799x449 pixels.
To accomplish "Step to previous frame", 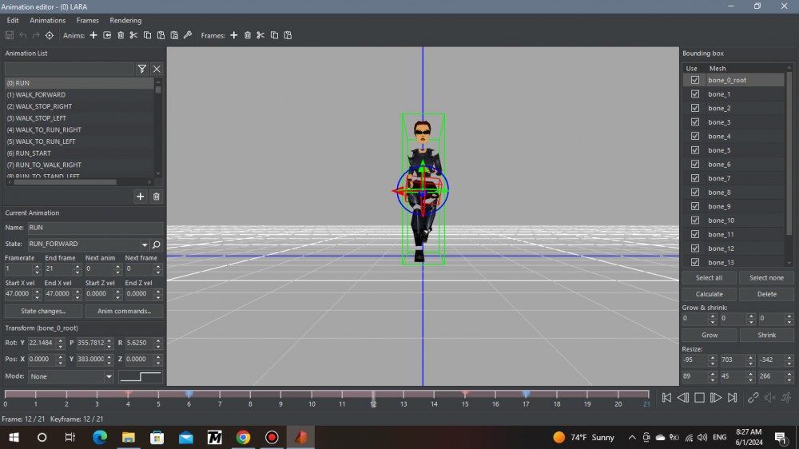I will [683, 398].
